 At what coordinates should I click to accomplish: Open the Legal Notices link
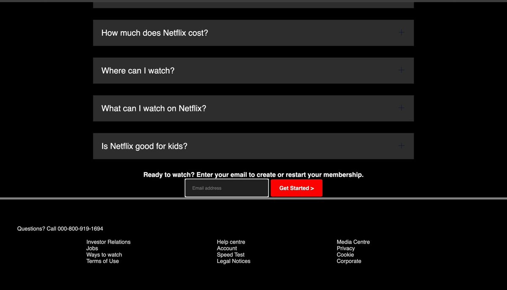coord(234,261)
